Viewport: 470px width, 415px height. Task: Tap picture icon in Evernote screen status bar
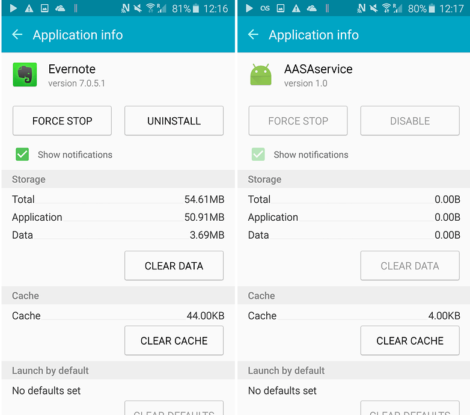44,8
